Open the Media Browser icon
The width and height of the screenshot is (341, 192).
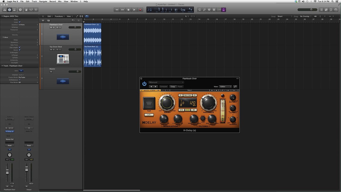(x=336, y=10)
